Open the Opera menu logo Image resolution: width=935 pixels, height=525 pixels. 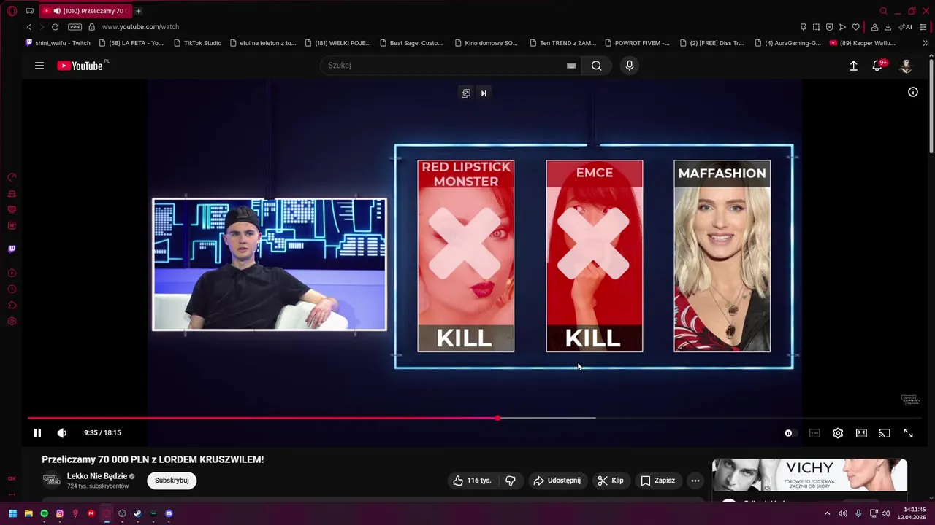pyautogui.click(x=12, y=11)
